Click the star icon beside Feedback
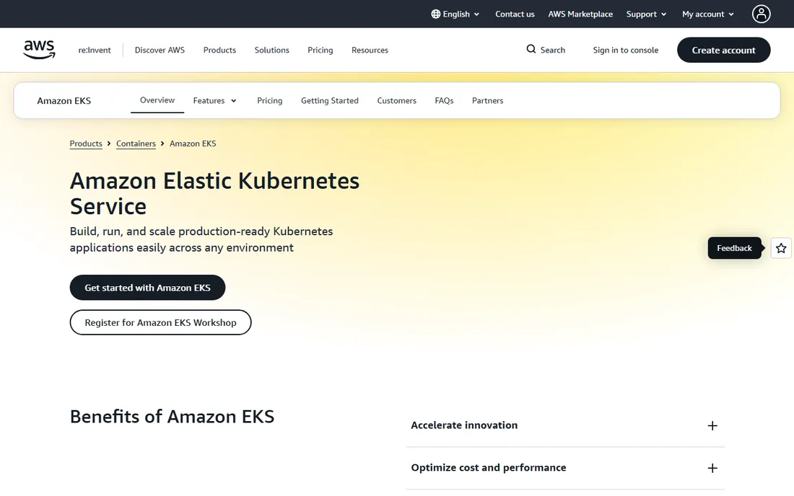 coord(781,248)
